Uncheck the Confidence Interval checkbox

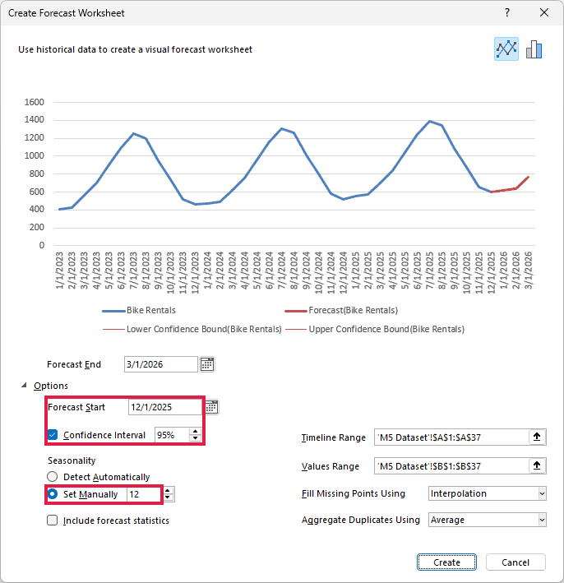coord(53,435)
